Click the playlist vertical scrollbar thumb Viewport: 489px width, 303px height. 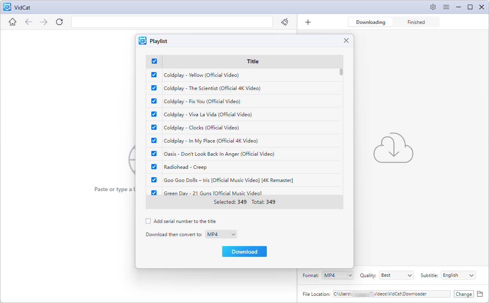click(x=341, y=72)
